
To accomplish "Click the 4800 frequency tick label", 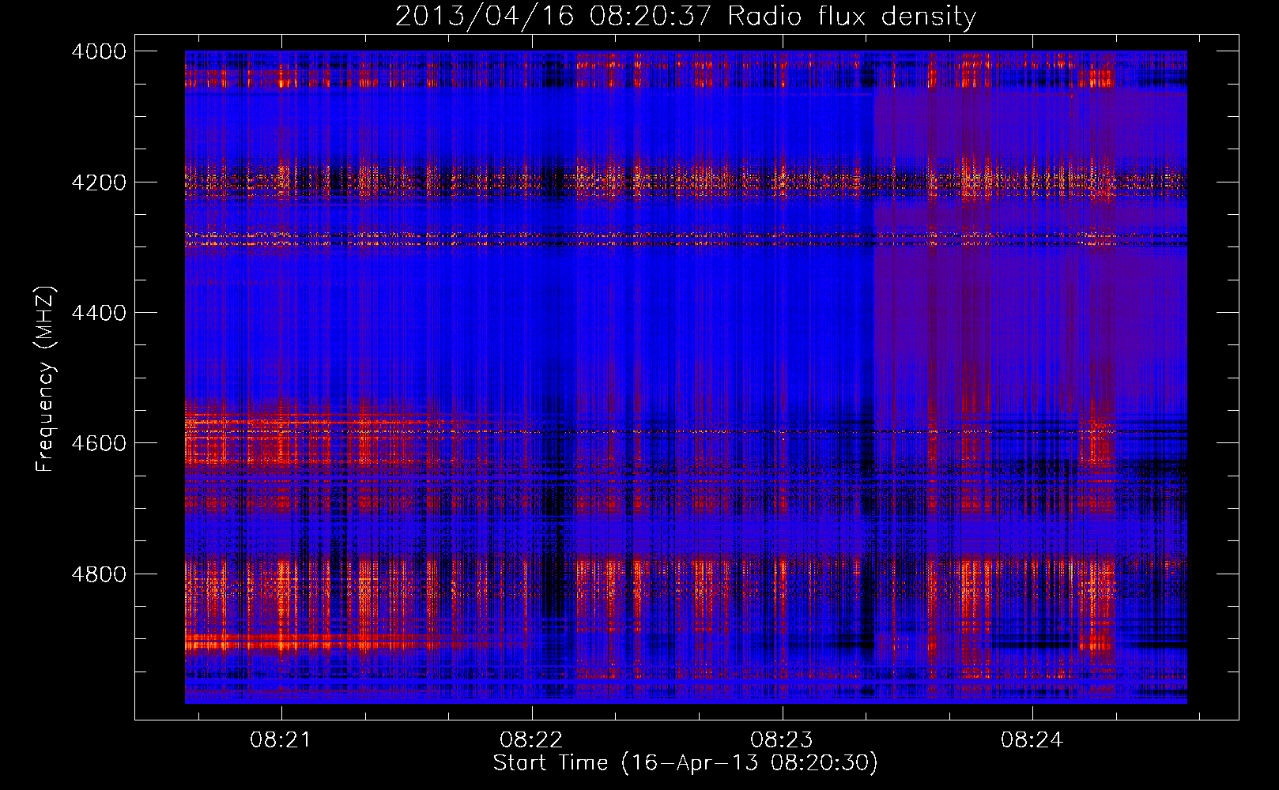I will [x=99, y=574].
